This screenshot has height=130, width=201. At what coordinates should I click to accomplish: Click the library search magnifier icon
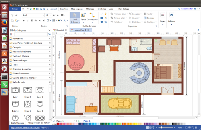pos(49,34)
